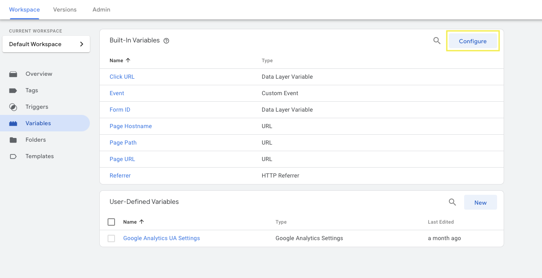Switch to the Versions tab
The width and height of the screenshot is (542, 278).
coord(64,9)
